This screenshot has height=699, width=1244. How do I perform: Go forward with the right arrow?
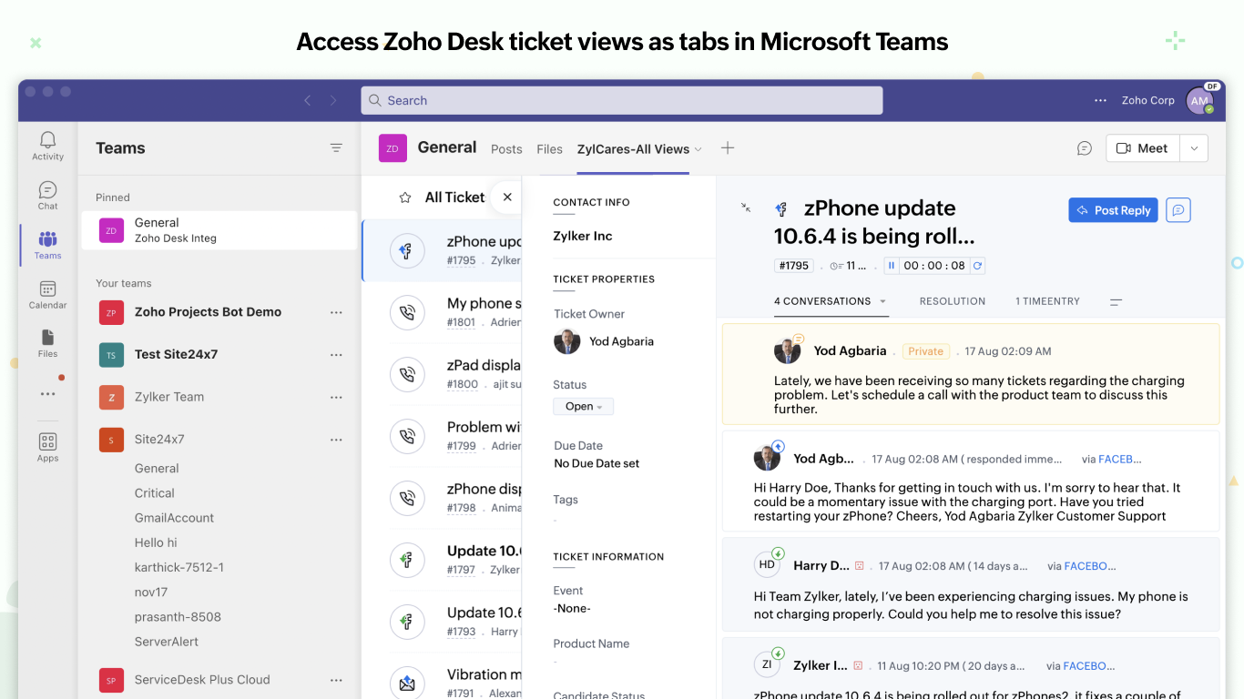tap(333, 100)
